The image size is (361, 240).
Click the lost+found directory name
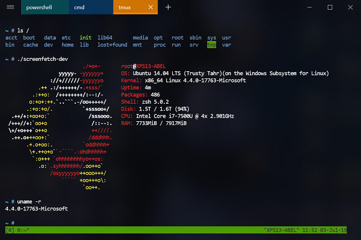pos(112,45)
